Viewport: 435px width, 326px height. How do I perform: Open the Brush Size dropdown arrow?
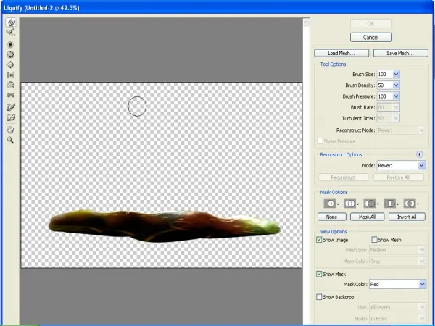(x=396, y=74)
